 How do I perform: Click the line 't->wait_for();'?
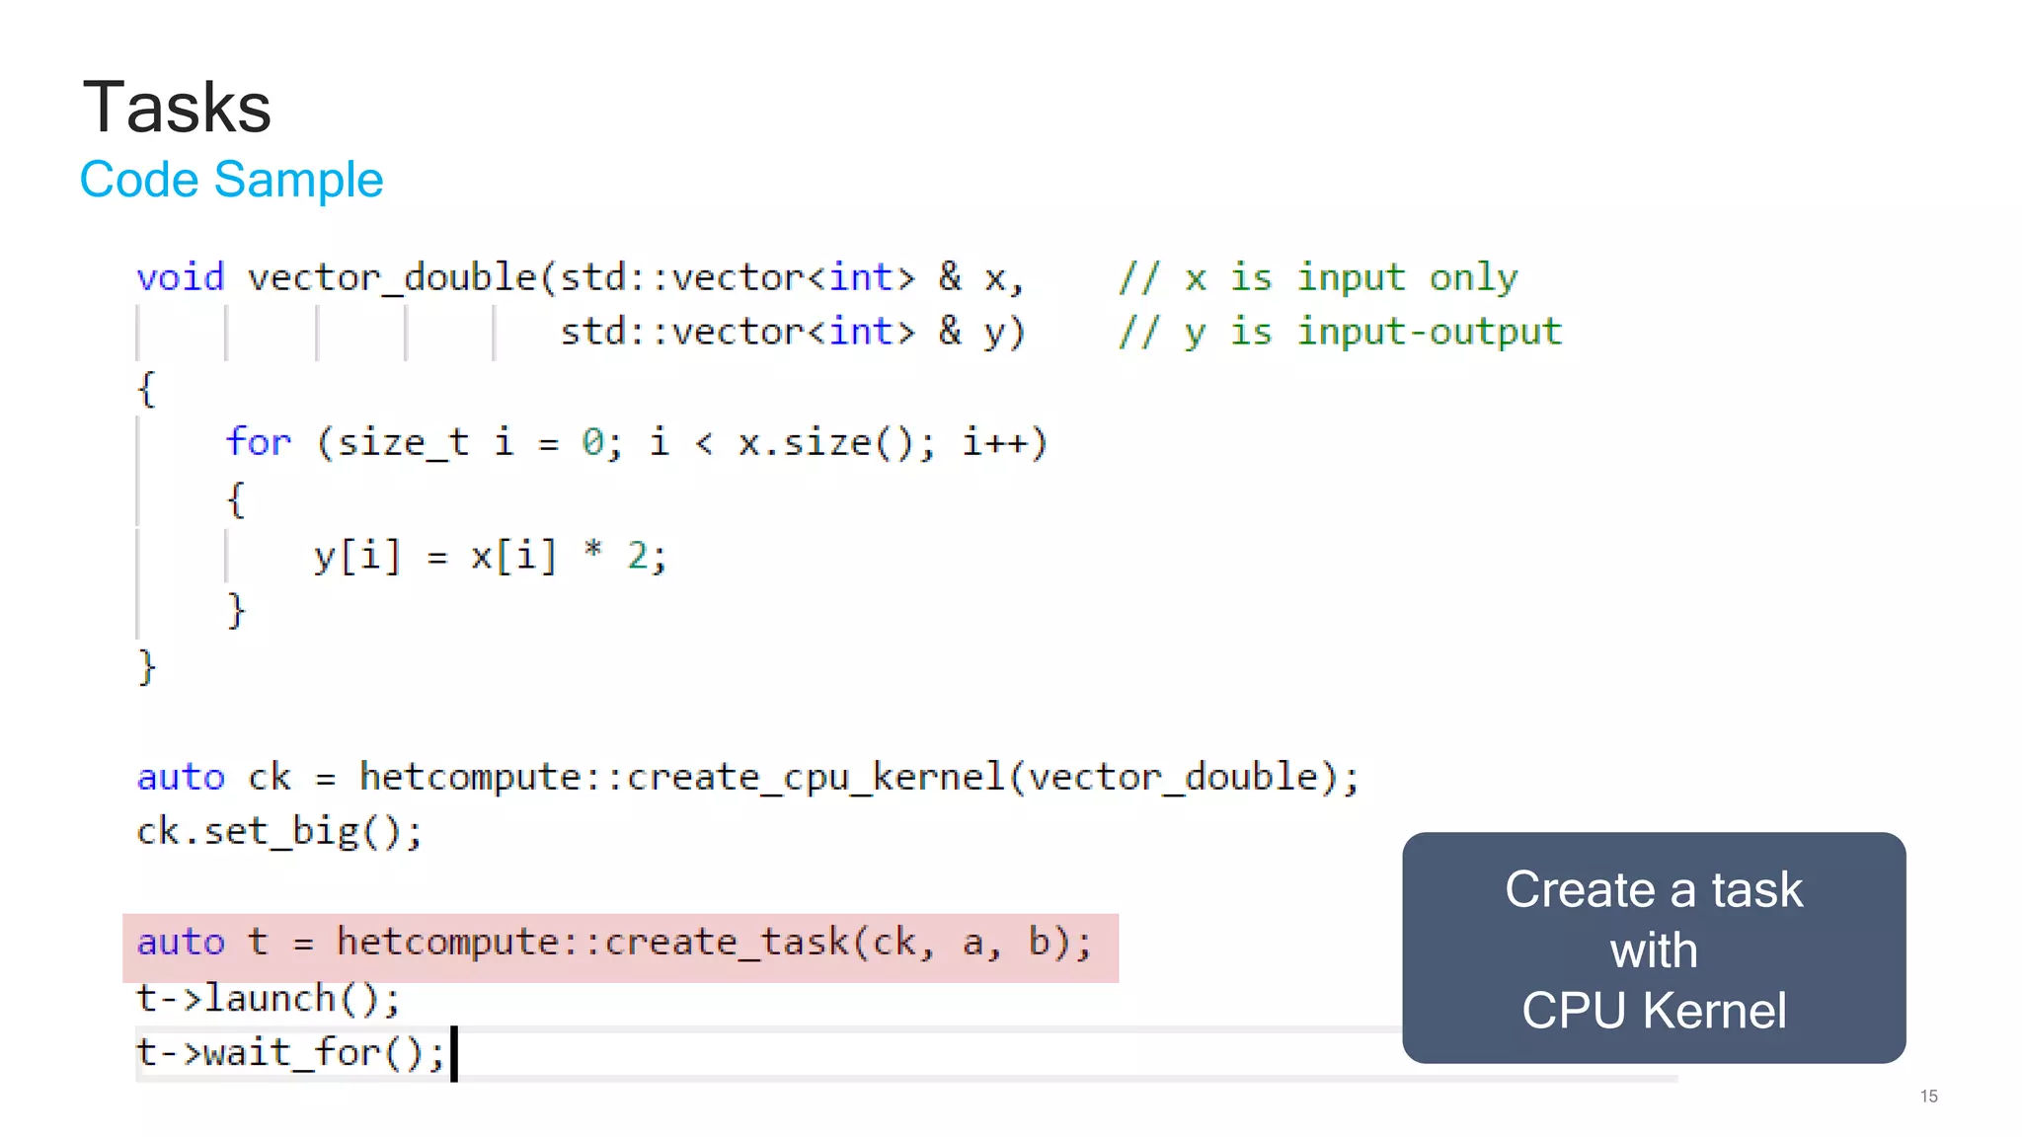290,1053
